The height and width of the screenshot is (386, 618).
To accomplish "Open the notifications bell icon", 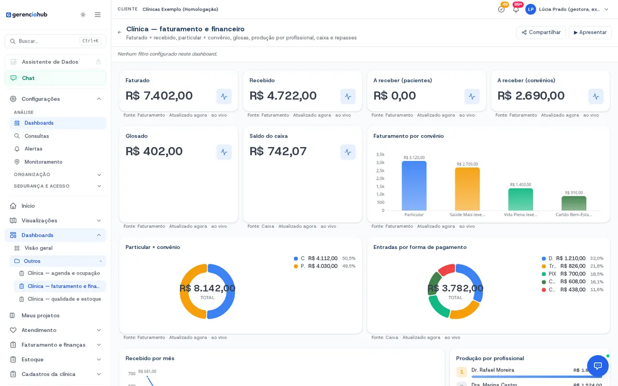I will coord(516,9).
